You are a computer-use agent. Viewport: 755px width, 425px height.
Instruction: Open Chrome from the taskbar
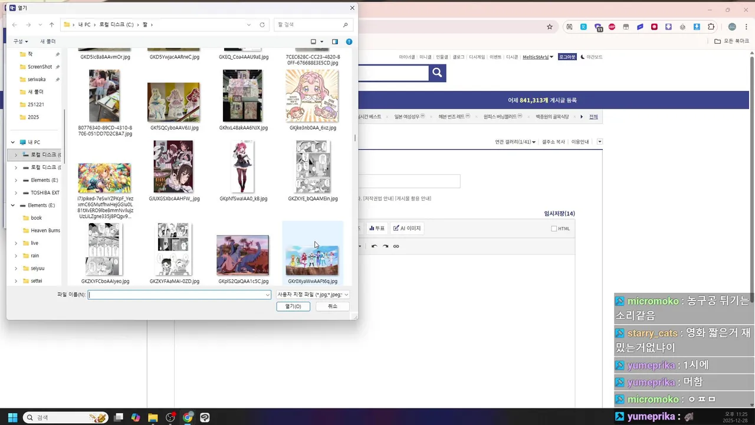pyautogui.click(x=188, y=417)
